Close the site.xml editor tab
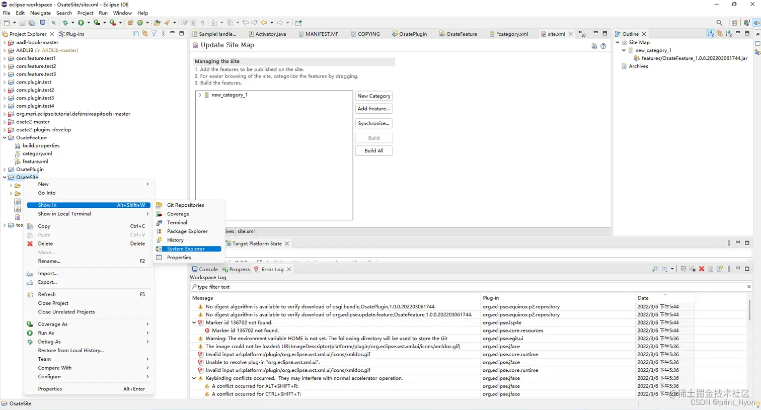 (570, 34)
